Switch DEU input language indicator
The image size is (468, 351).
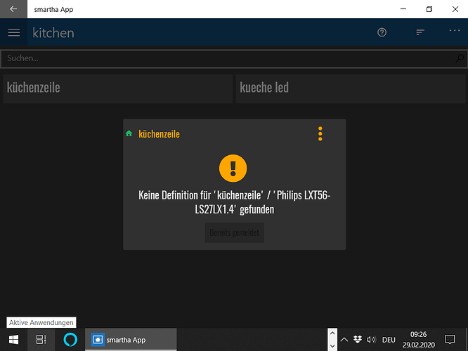click(389, 340)
